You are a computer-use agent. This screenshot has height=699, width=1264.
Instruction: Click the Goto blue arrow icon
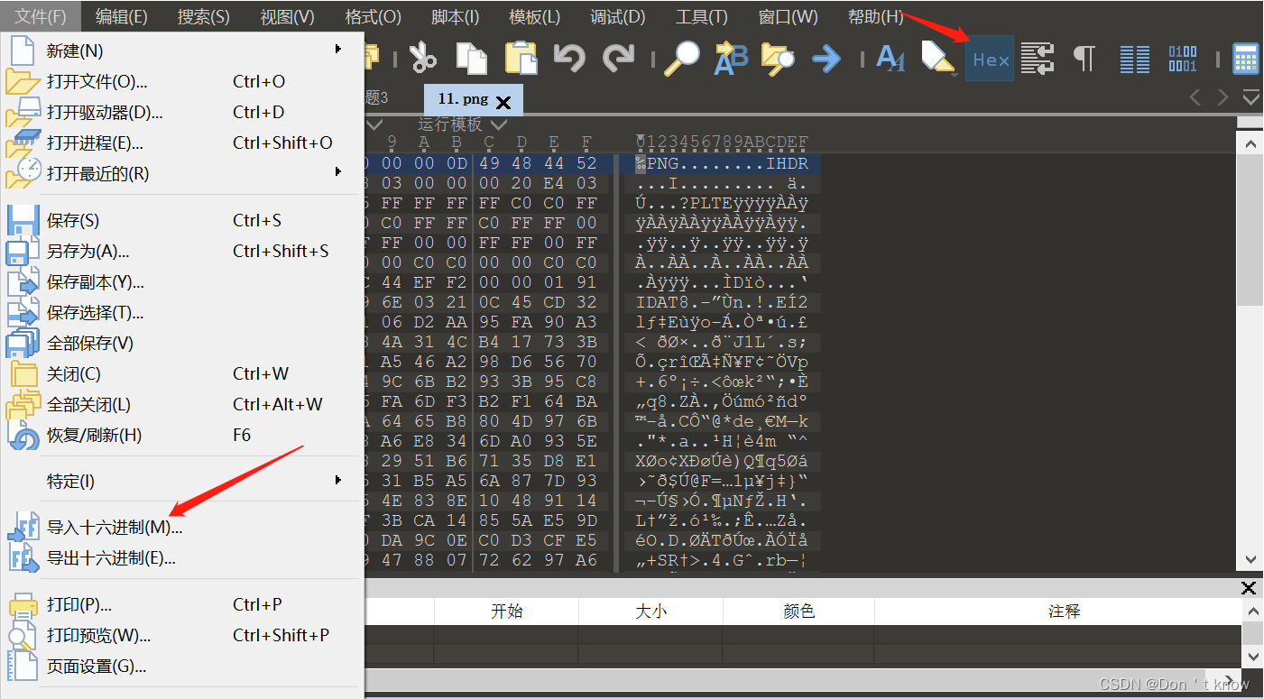[826, 59]
